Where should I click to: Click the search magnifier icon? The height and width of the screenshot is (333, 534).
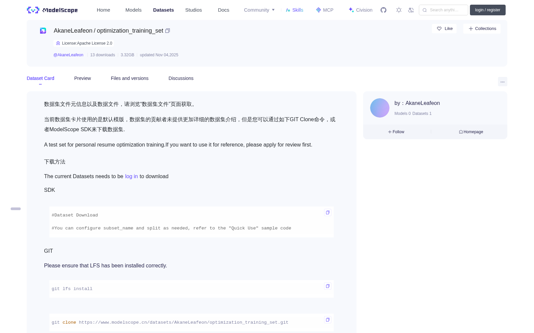pos(425,10)
